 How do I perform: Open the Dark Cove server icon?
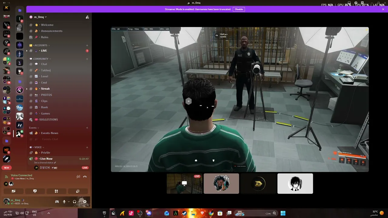pyautogui.click(x=20, y=45)
